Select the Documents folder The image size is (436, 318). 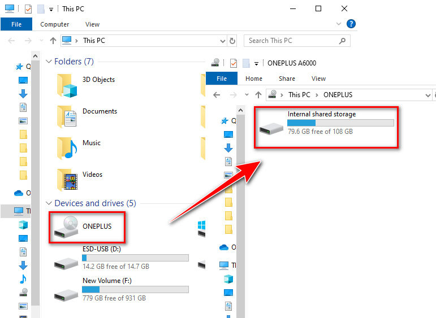[x=87, y=117]
